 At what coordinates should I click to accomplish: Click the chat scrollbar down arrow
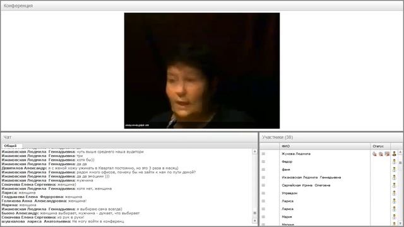pos(254,221)
